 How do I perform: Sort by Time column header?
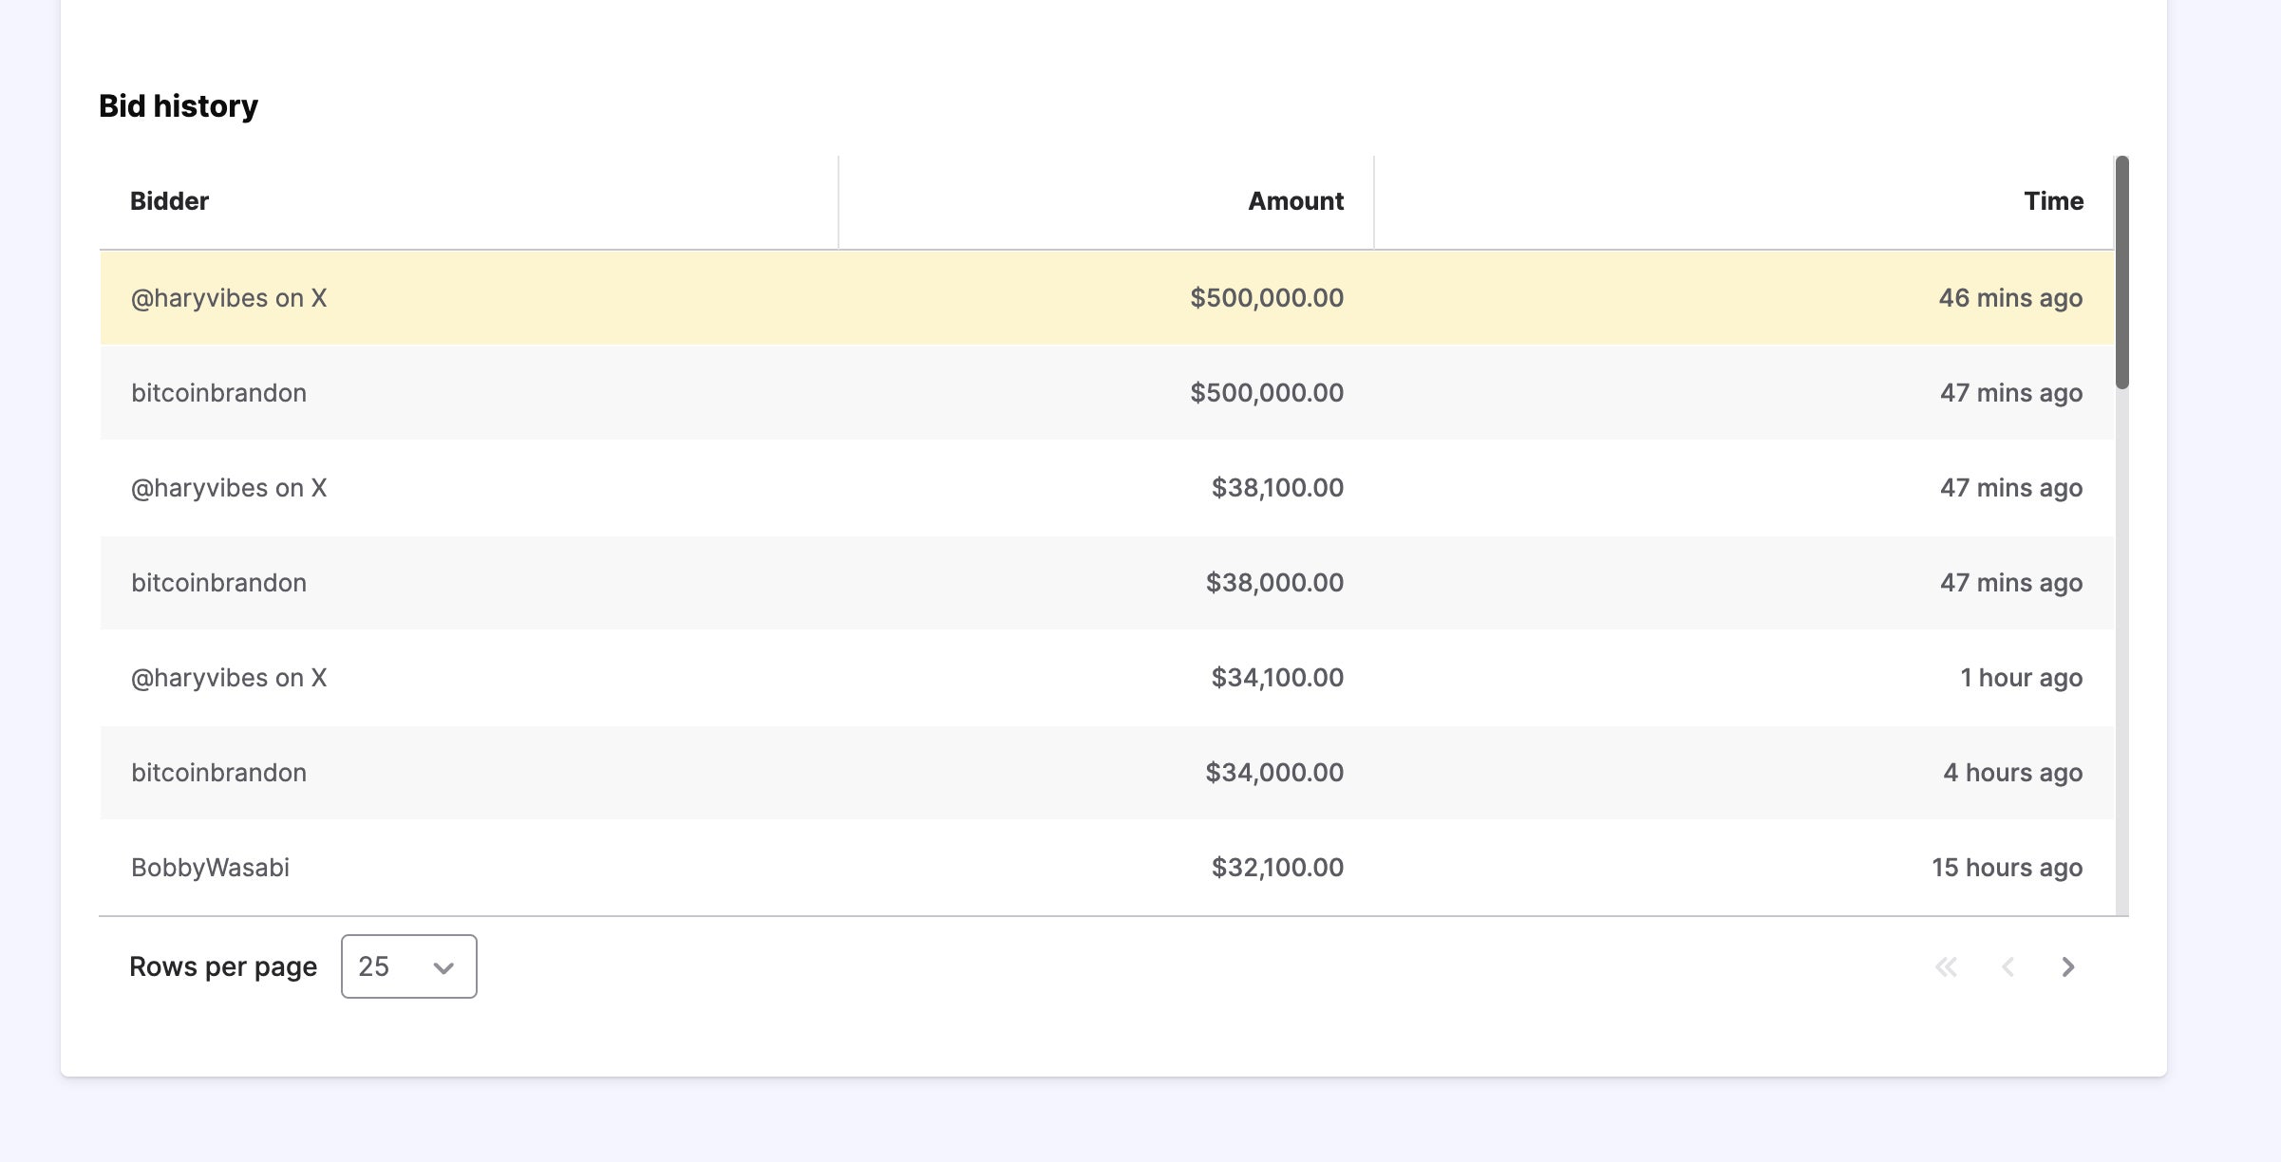click(x=2053, y=201)
